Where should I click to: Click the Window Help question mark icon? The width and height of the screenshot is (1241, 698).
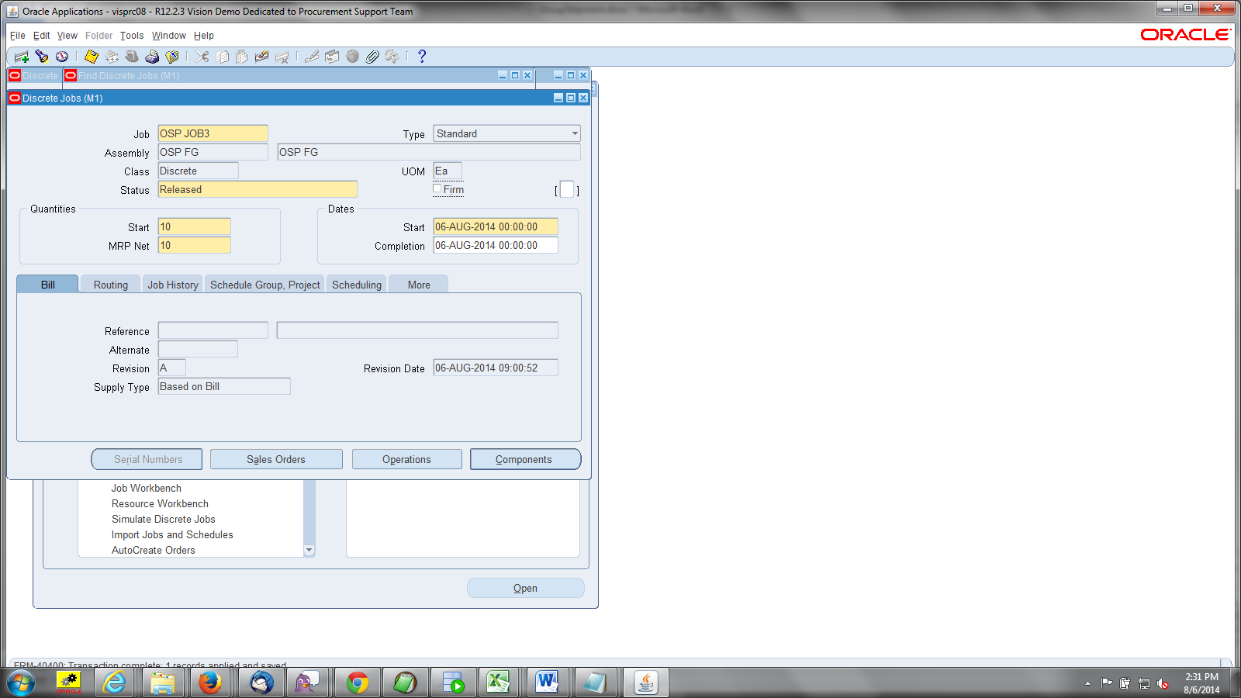[422, 57]
